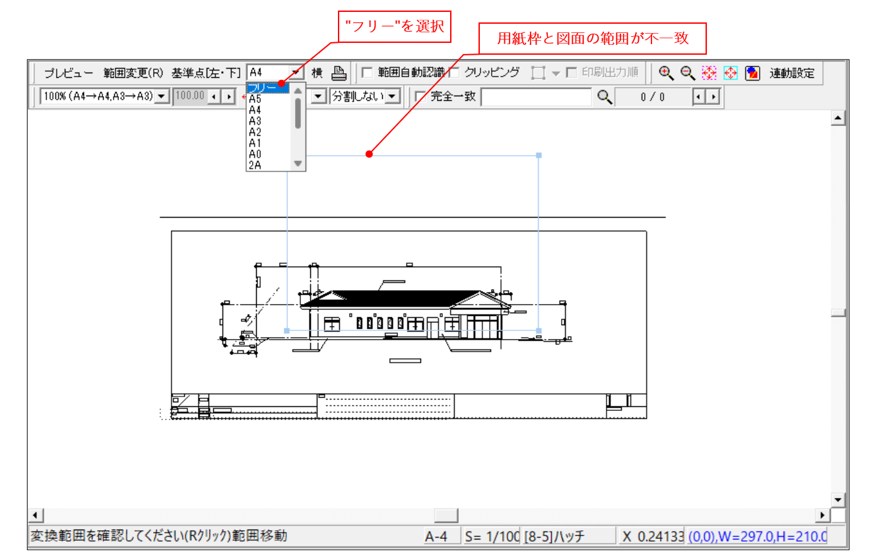Click the 完全一致 search input field
This screenshot has height=554, width=891.
pyautogui.click(x=535, y=97)
